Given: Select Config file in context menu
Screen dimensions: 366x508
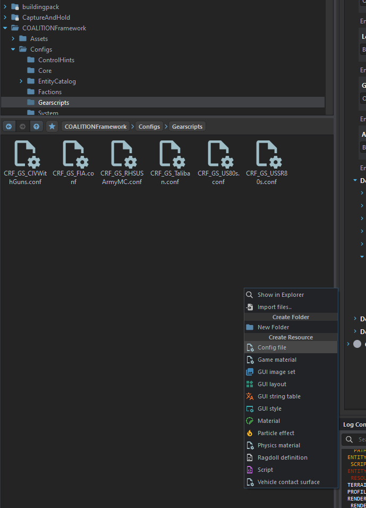Looking at the screenshot, I should [x=272, y=347].
